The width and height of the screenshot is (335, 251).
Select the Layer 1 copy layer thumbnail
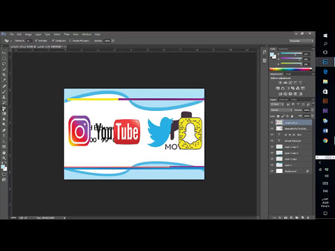pos(279,159)
